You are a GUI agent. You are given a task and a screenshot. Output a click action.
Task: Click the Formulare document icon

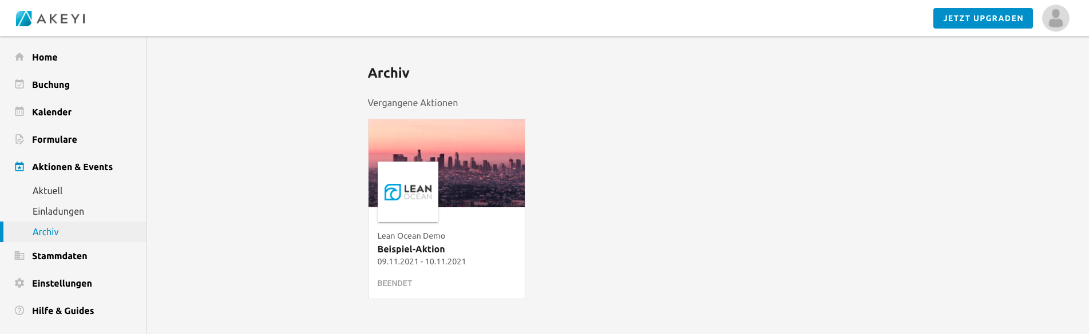click(19, 139)
